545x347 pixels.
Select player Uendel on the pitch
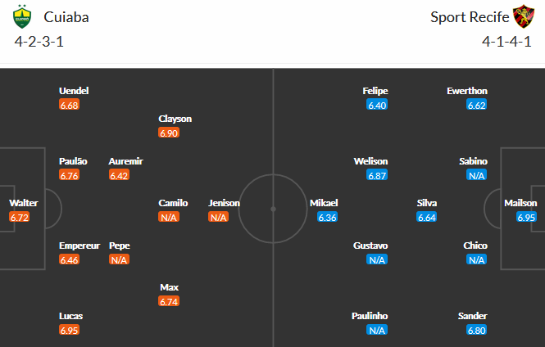point(74,91)
